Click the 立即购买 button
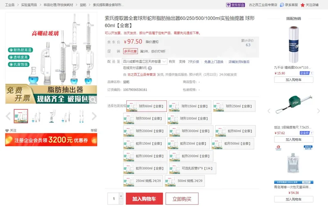This screenshot has width=328, height=207. tap(182, 199)
